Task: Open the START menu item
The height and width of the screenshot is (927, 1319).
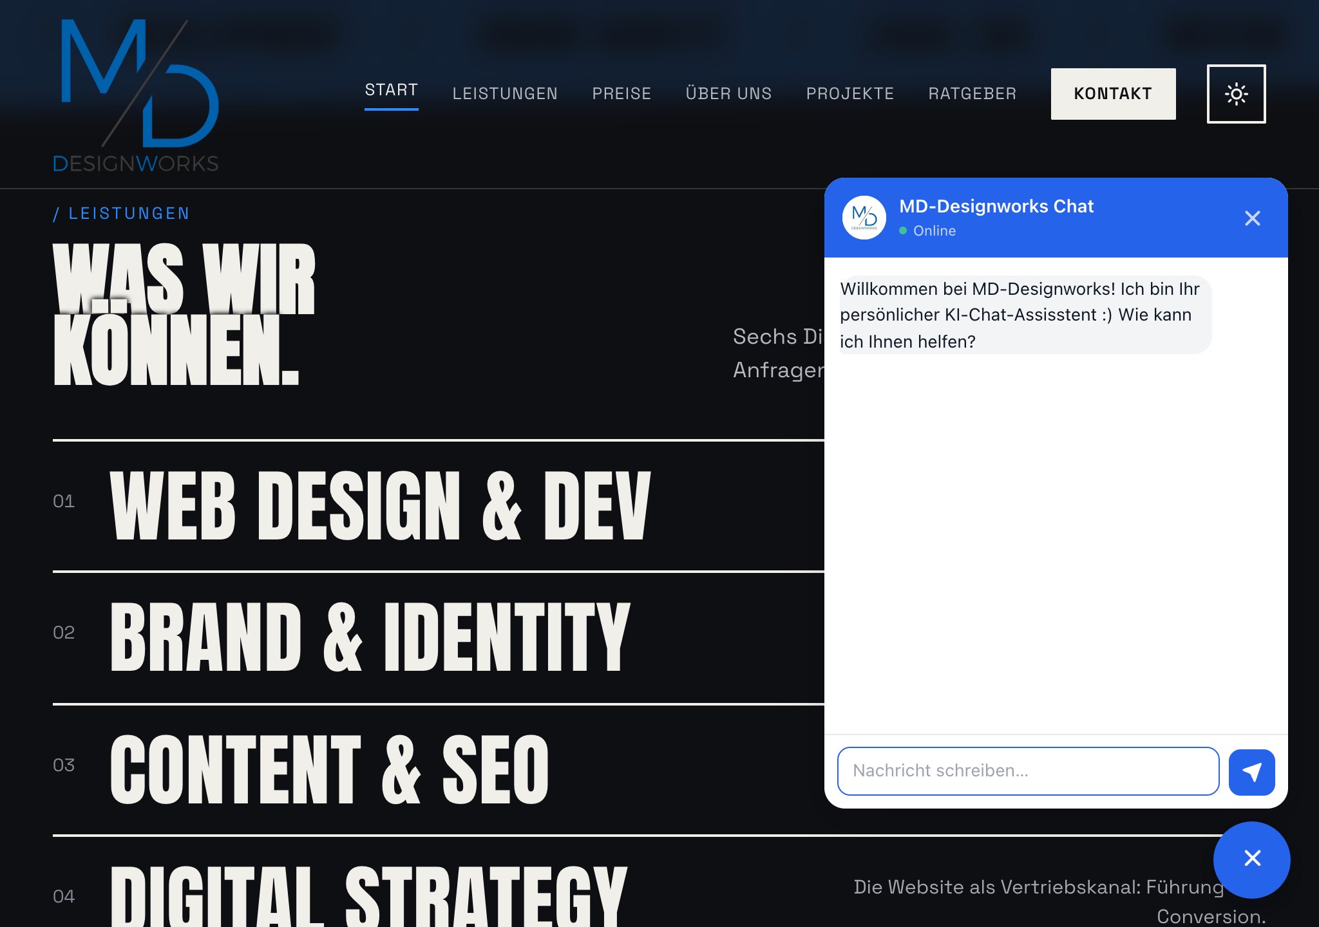Action: click(391, 91)
